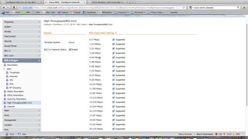Image resolution: width=248 pixels, height=139 pixels.
Task: Click the browser home icon
Action: (x=244, y=8)
